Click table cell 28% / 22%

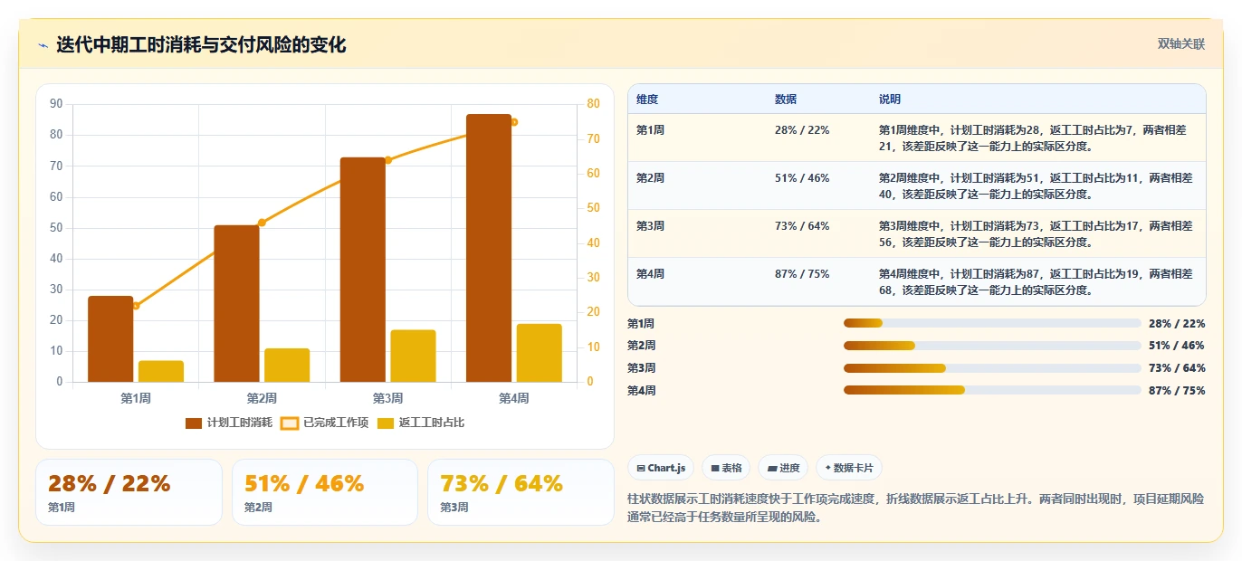802,130
